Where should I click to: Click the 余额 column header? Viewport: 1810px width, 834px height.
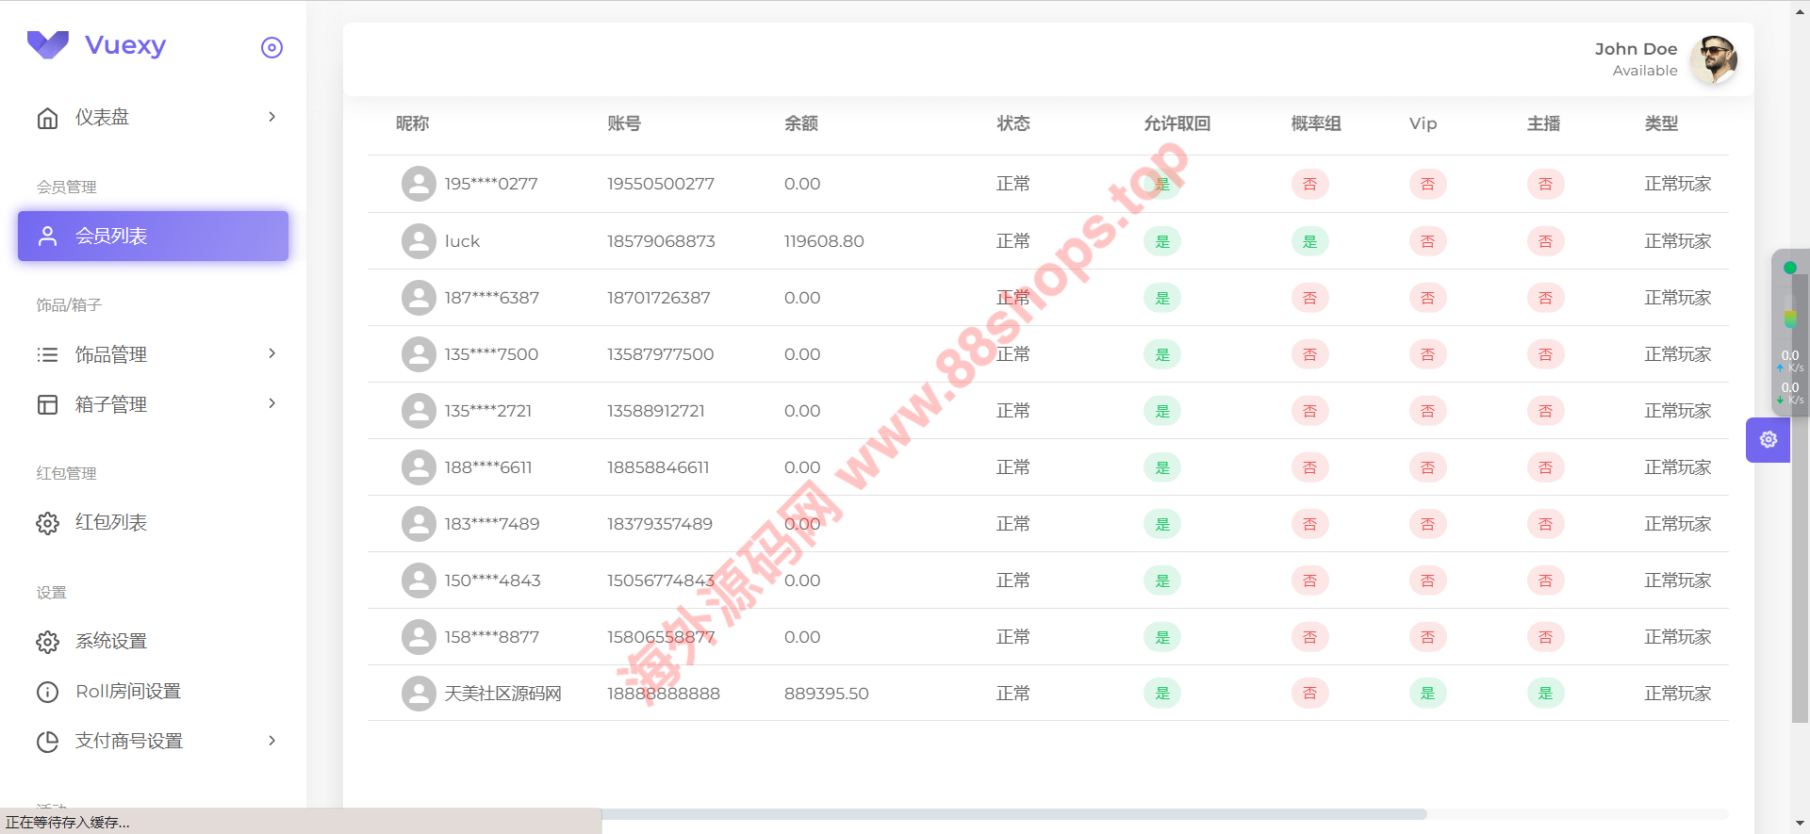[x=800, y=123]
